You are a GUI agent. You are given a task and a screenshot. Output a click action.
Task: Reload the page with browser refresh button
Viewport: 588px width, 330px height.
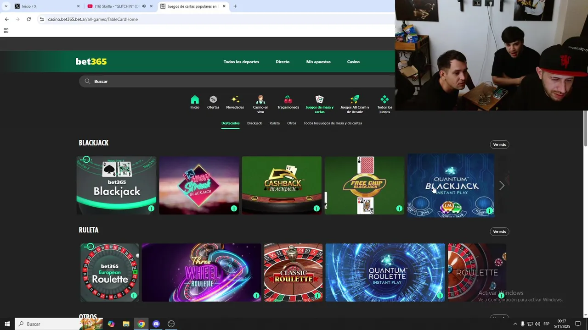tap(28, 19)
